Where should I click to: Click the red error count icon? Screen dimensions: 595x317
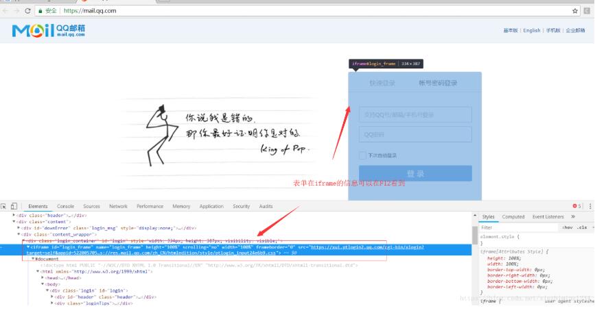(x=576, y=206)
